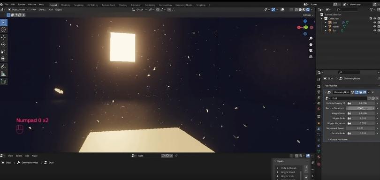Open the Object Mode dropdown
The image size is (380, 180).
[x=18, y=10]
